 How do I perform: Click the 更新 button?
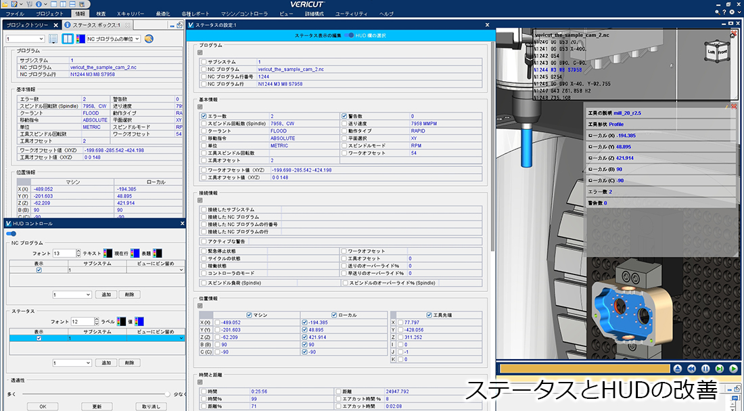point(97,406)
